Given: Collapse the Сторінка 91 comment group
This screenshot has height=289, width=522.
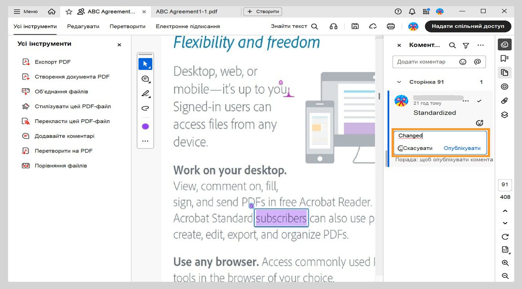Looking at the screenshot, I should (399, 82).
